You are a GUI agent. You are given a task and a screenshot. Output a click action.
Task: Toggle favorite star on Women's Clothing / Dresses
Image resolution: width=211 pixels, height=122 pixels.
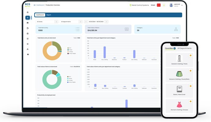pos(191,101)
